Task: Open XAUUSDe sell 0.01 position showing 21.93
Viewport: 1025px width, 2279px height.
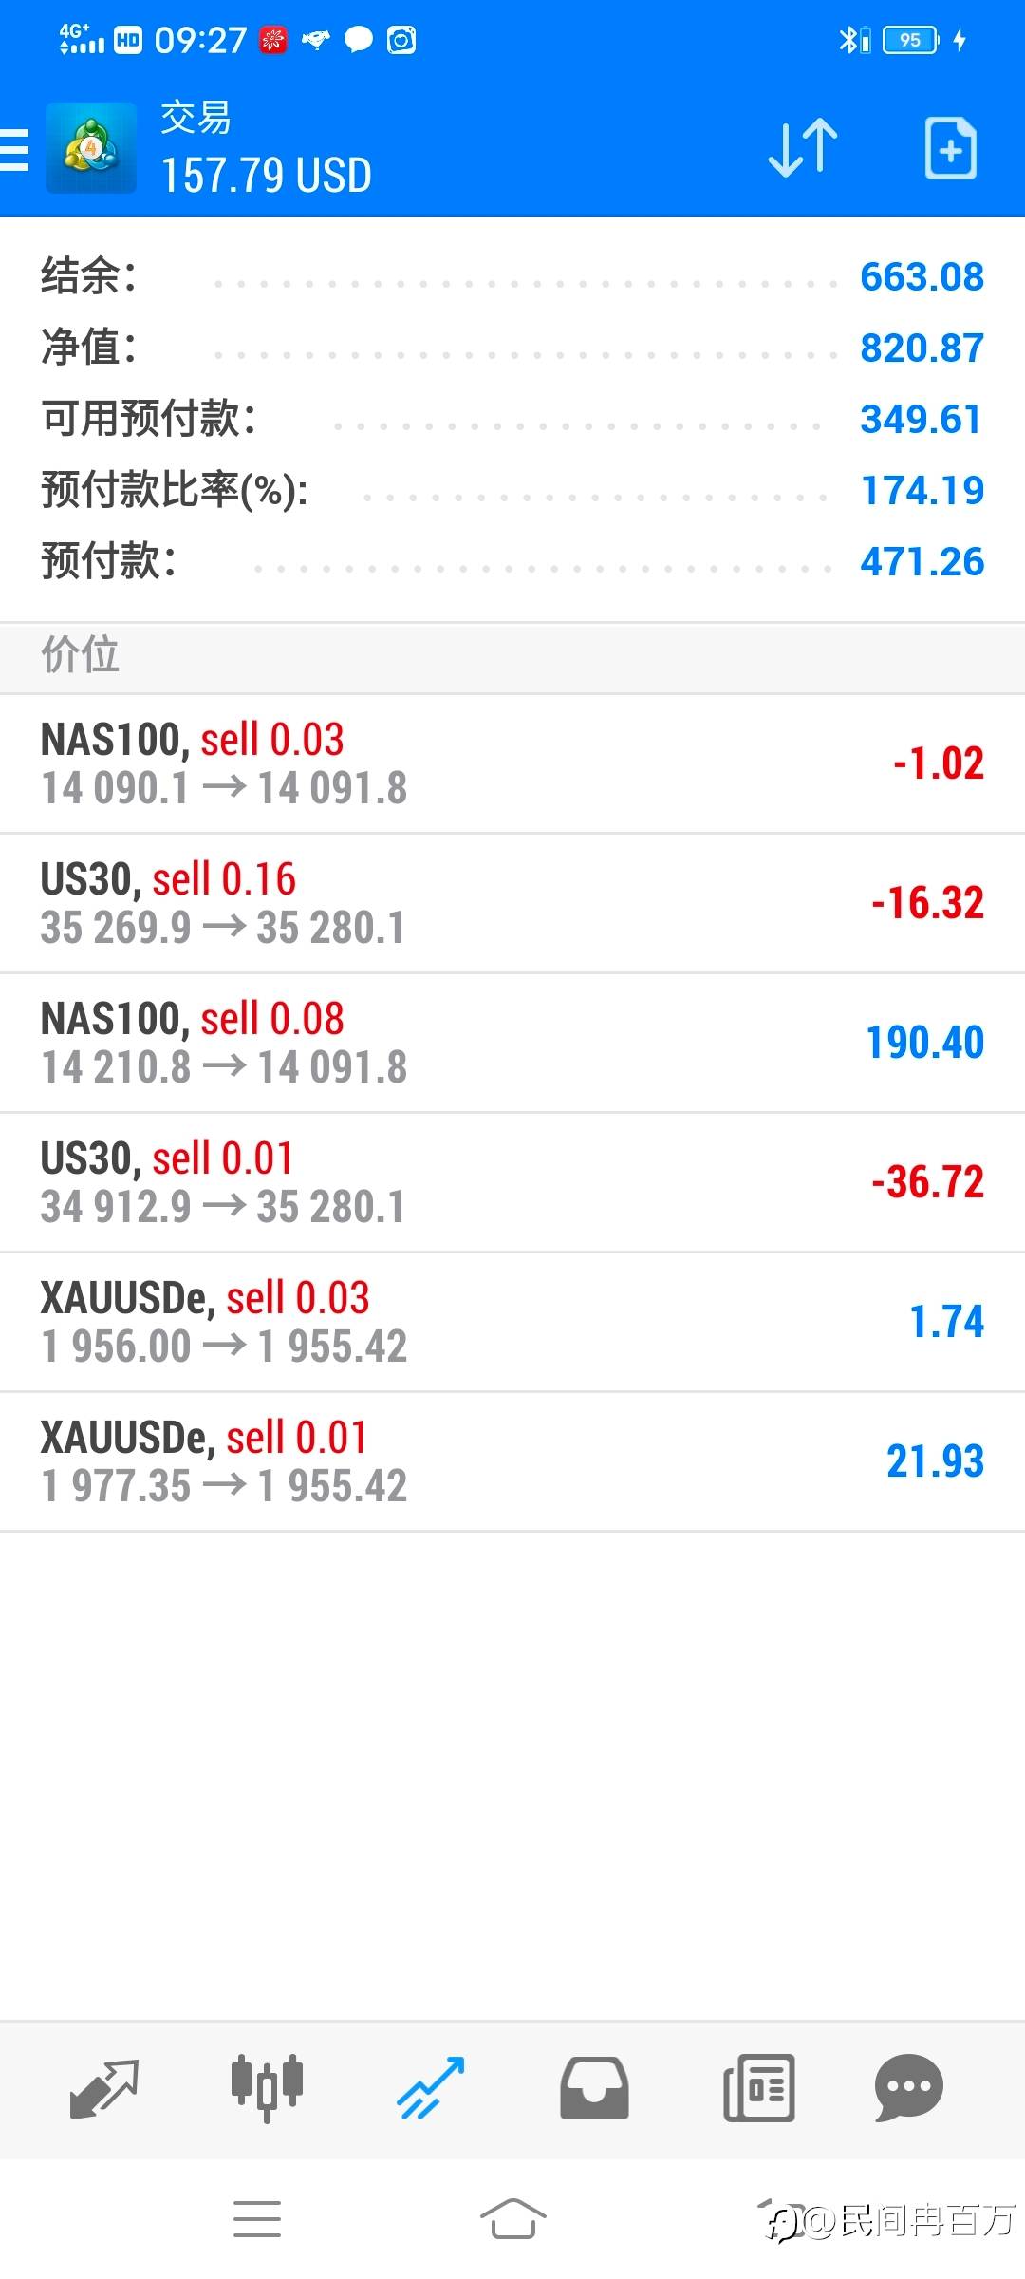Action: (512, 1461)
